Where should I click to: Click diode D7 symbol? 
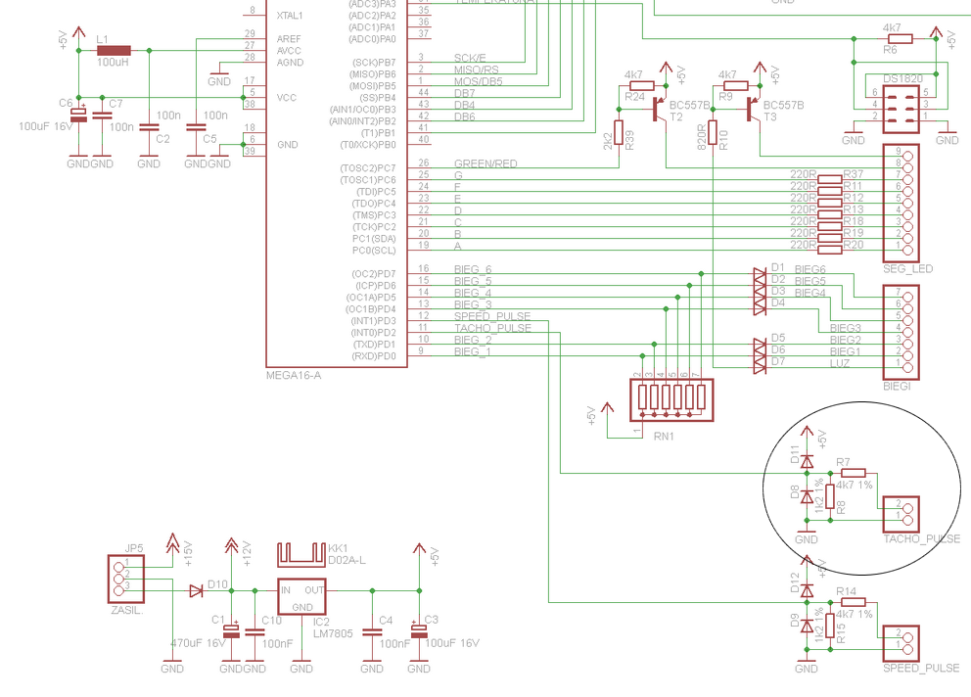tap(760, 367)
